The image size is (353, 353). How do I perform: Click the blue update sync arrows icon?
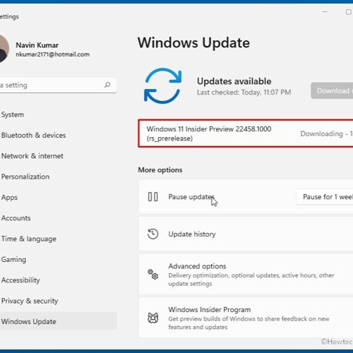162,86
